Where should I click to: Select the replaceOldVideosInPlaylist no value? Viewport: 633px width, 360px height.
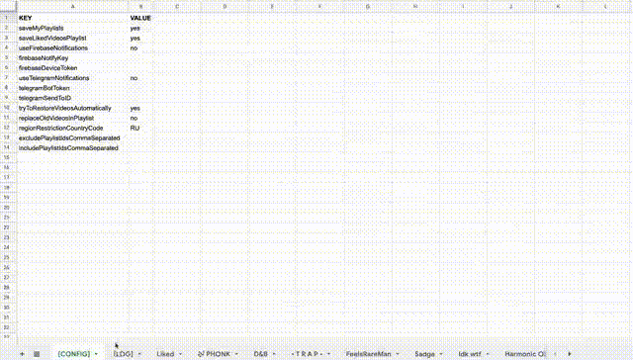coord(140,118)
